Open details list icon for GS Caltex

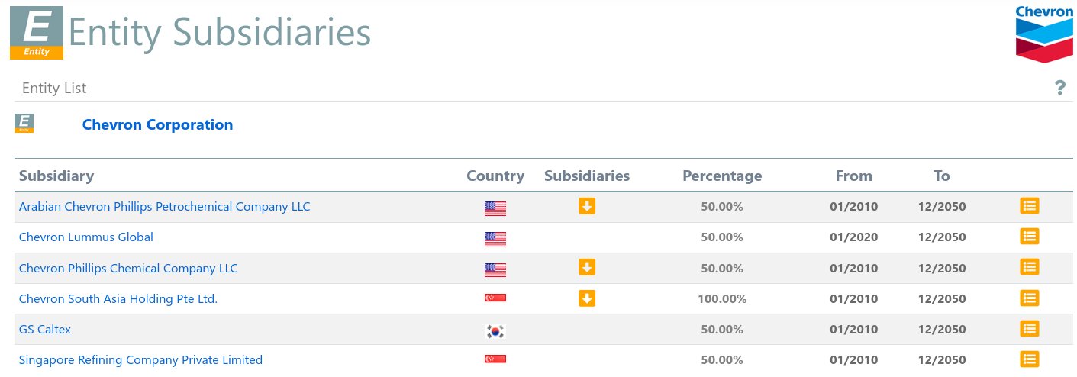click(1029, 329)
